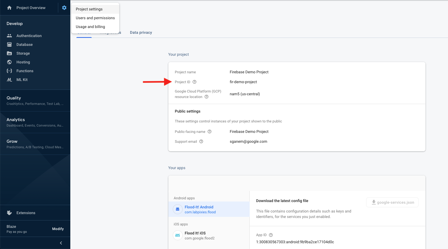Viewport: 448px width, 249px height.
Task: Expand the Quality section
Action: (x=35, y=100)
